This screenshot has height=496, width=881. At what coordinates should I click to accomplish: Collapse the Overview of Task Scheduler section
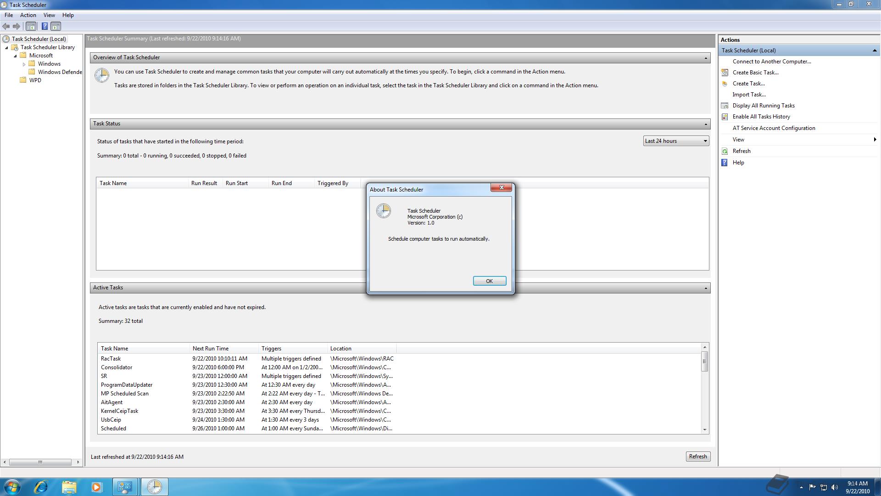[x=706, y=58]
